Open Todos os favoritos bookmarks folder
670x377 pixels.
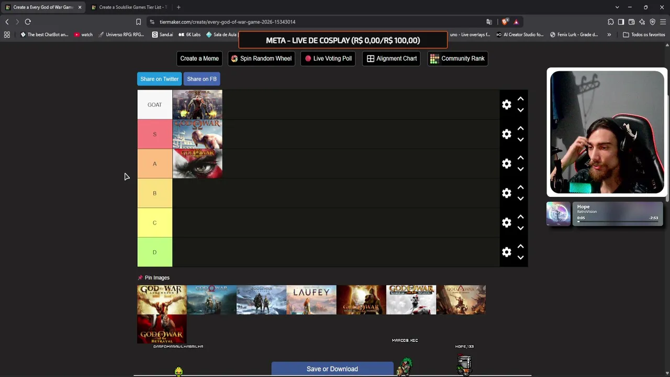click(644, 35)
